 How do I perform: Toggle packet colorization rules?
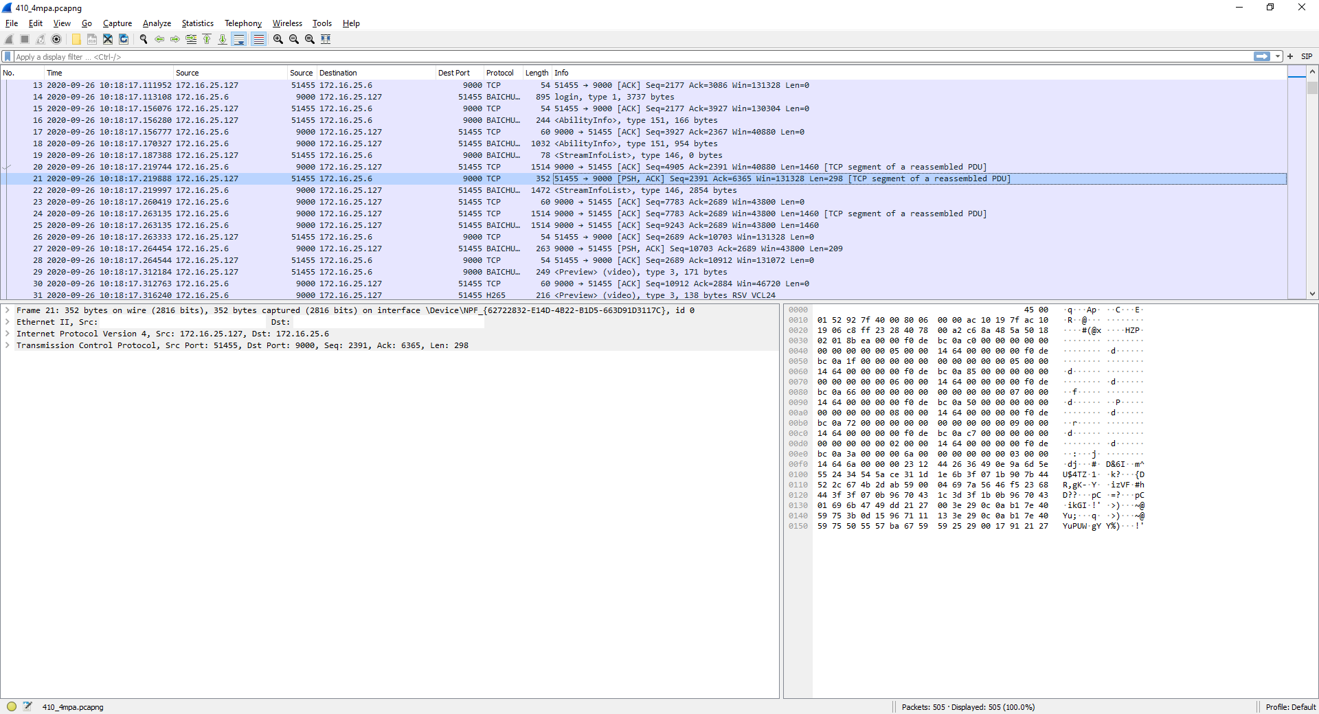click(x=258, y=39)
